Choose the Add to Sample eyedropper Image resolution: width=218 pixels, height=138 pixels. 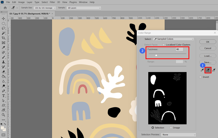click(x=208, y=70)
